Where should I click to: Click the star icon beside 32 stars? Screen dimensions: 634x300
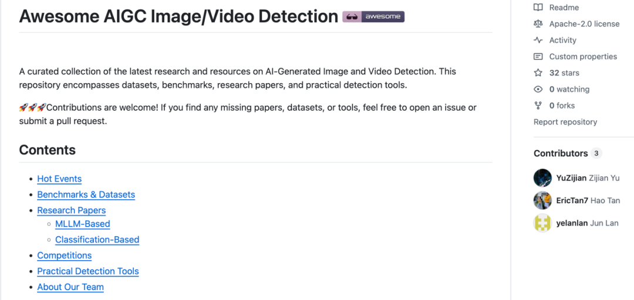[538, 73]
